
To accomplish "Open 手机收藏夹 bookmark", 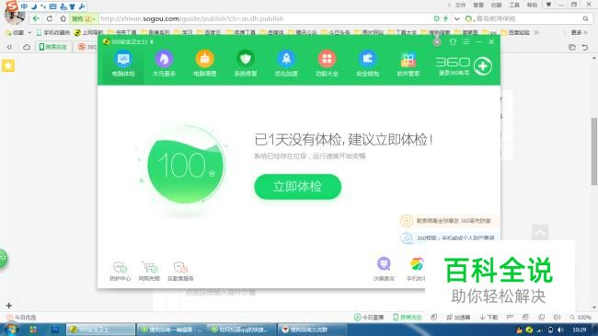I will 53,32.
